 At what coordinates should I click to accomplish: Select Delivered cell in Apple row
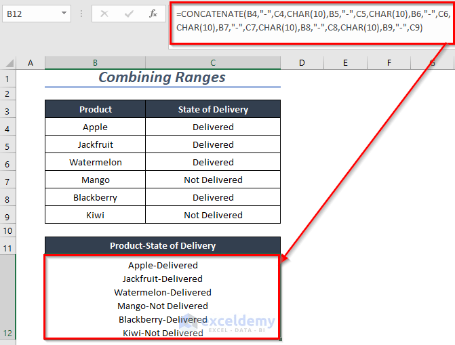213,127
